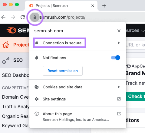The height and width of the screenshot is (133, 145).
Task: Close the site info popup
Action: point(119,31)
